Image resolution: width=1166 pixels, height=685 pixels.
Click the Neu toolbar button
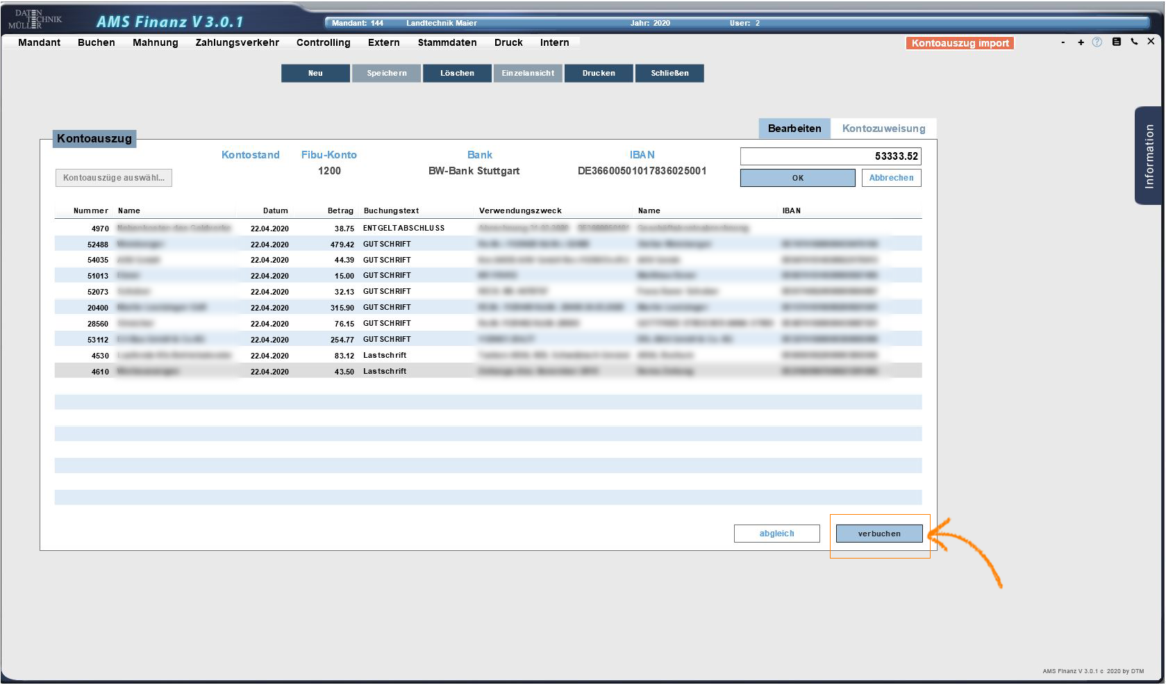315,73
